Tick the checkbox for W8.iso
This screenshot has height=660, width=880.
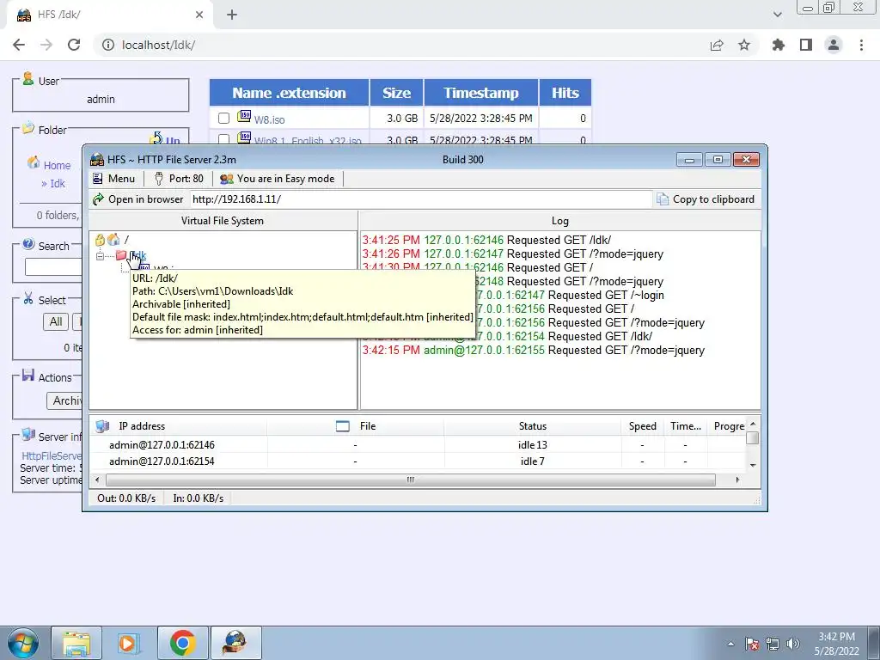(x=224, y=119)
